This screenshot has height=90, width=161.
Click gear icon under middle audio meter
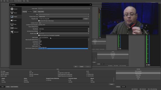tap(119, 49)
